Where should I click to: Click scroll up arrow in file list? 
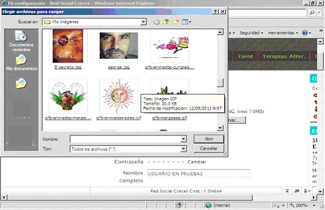(220, 32)
